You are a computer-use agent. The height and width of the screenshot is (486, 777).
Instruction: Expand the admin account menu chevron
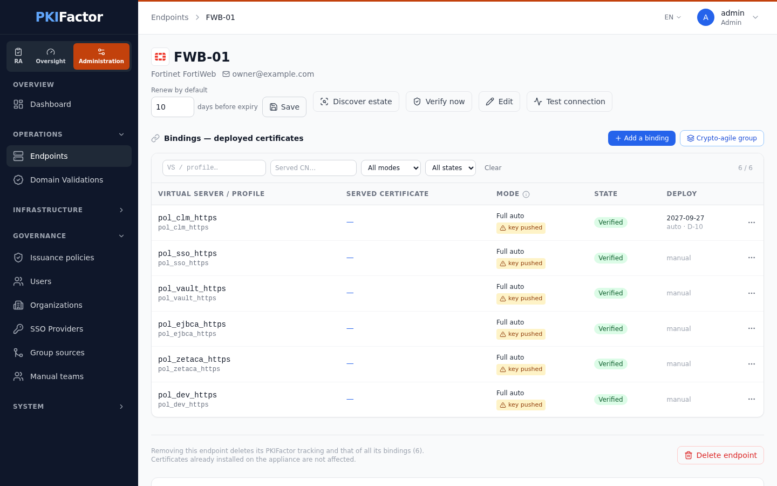[x=755, y=17]
